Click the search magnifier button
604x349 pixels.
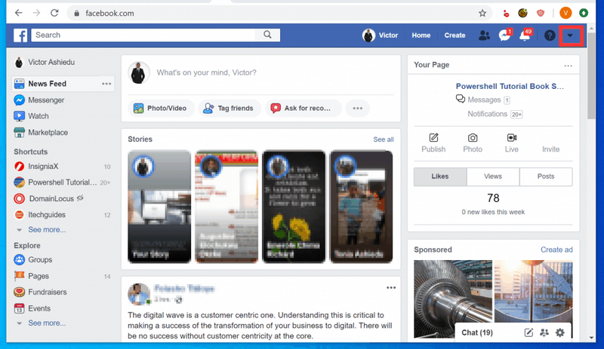tap(267, 35)
